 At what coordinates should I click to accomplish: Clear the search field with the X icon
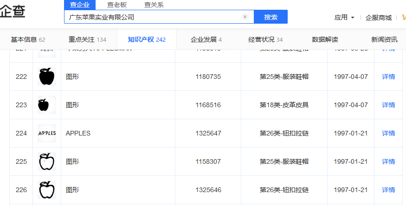[x=245, y=17]
